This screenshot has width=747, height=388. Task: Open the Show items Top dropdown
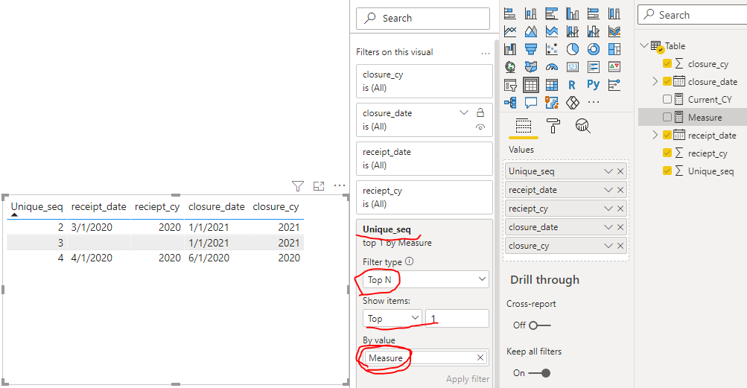tap(392, 319)
